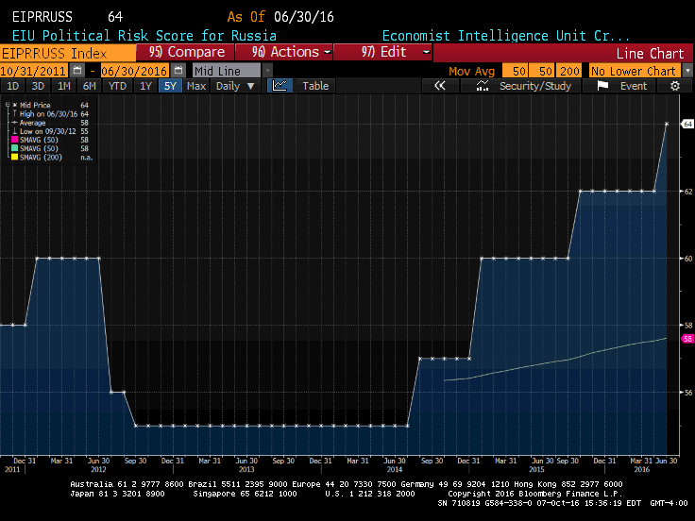Select High on 06/30/16 legend row
This screenshot has width=695, height=521.
tap(49, 114)
